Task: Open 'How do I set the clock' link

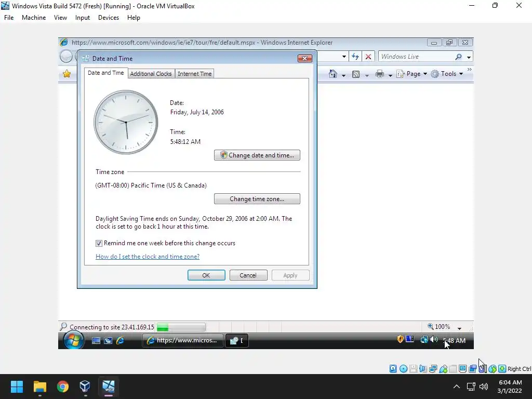Action: (148, 257)
